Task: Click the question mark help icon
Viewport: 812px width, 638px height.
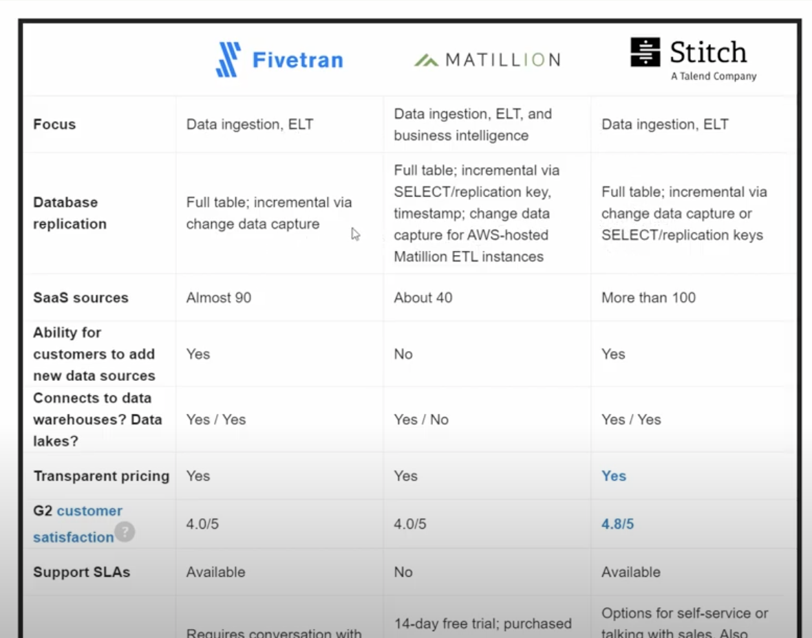Action: pyautogui.click(x=125, y=531)
